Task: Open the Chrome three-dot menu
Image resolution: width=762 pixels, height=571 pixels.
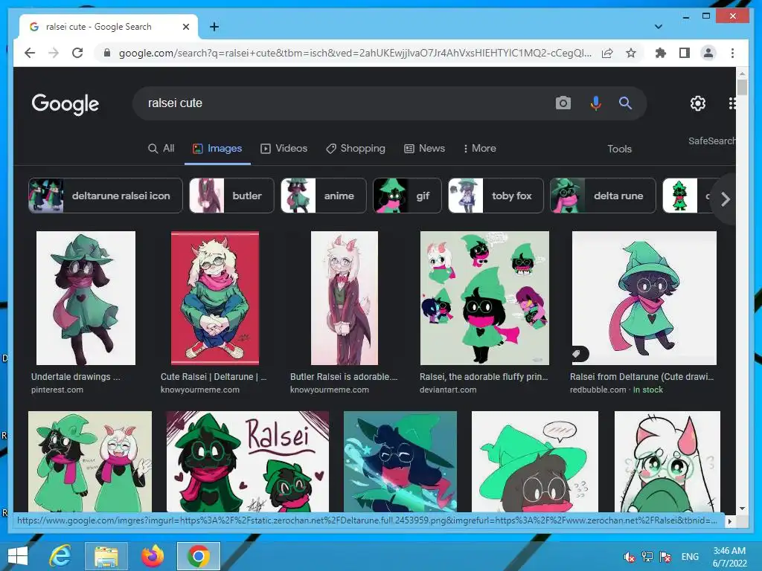Action: click(x=732, y=53)
